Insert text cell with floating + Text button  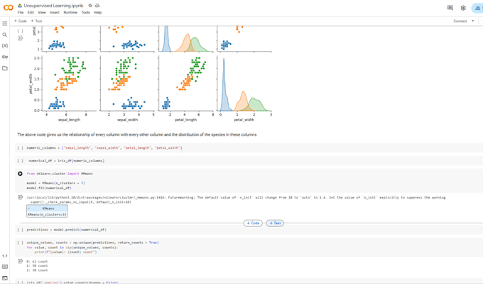[x=275, y=223]
